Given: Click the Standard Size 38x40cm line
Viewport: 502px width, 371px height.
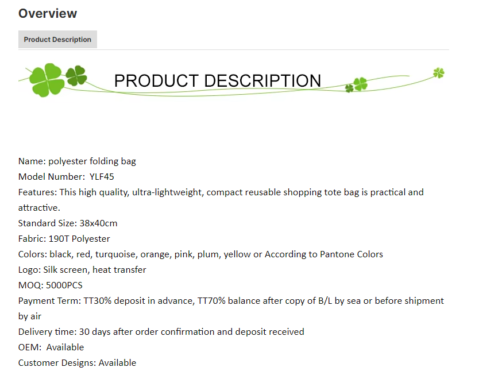Looking at the screenshot, I should pos(68,223).
